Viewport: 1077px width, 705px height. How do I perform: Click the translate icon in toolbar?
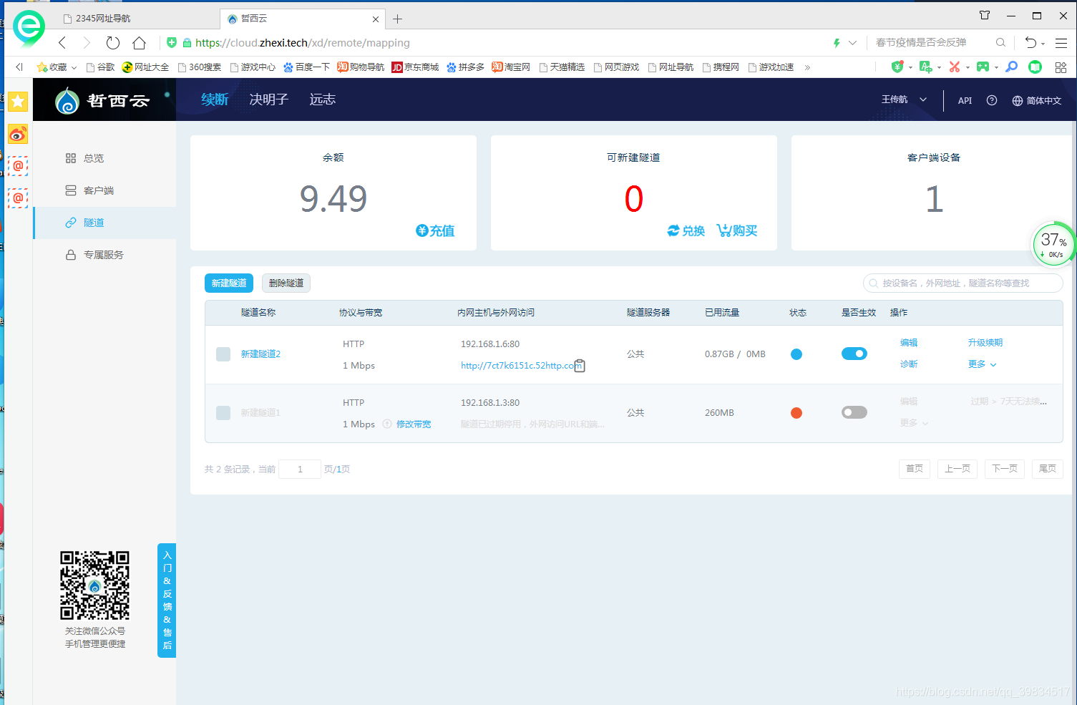[926, 67]
